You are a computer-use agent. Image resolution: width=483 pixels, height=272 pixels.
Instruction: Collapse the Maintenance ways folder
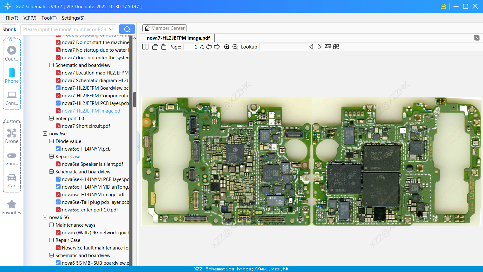click(51, 225)
